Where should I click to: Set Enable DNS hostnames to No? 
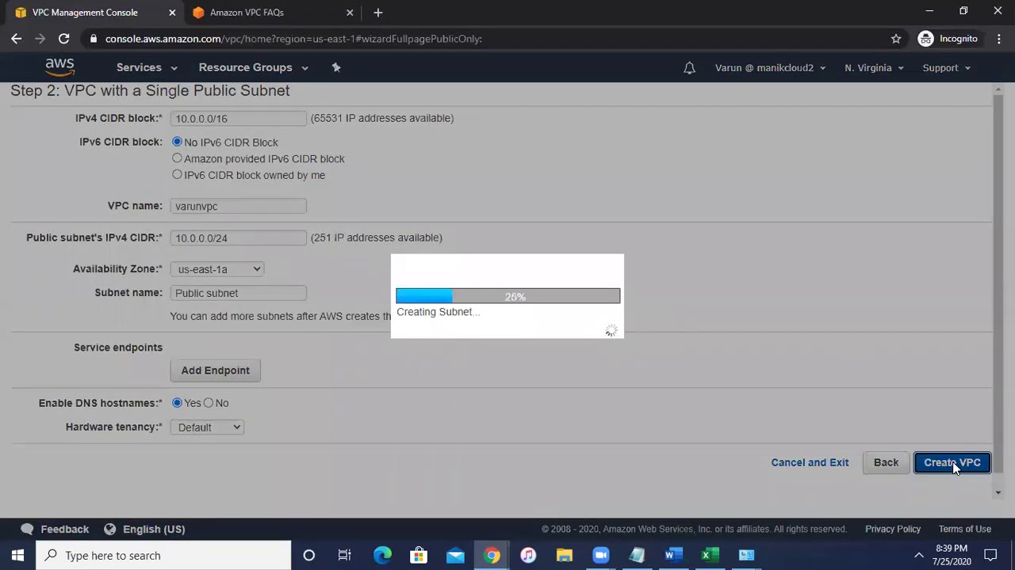[x=209, y=403]
